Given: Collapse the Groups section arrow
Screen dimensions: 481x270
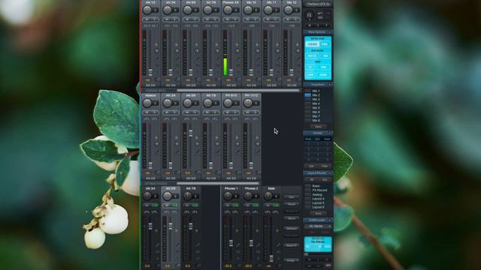Looking at the screenshot, I should tap(330, 133).
